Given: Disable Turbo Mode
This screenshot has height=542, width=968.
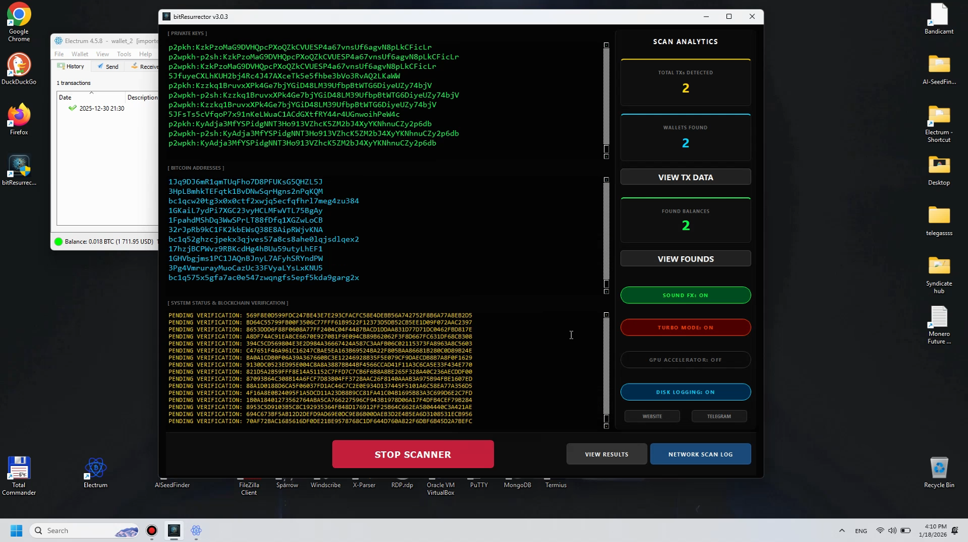Looking at the screenshot, I should pyautogui.click(x=685, y=328).
